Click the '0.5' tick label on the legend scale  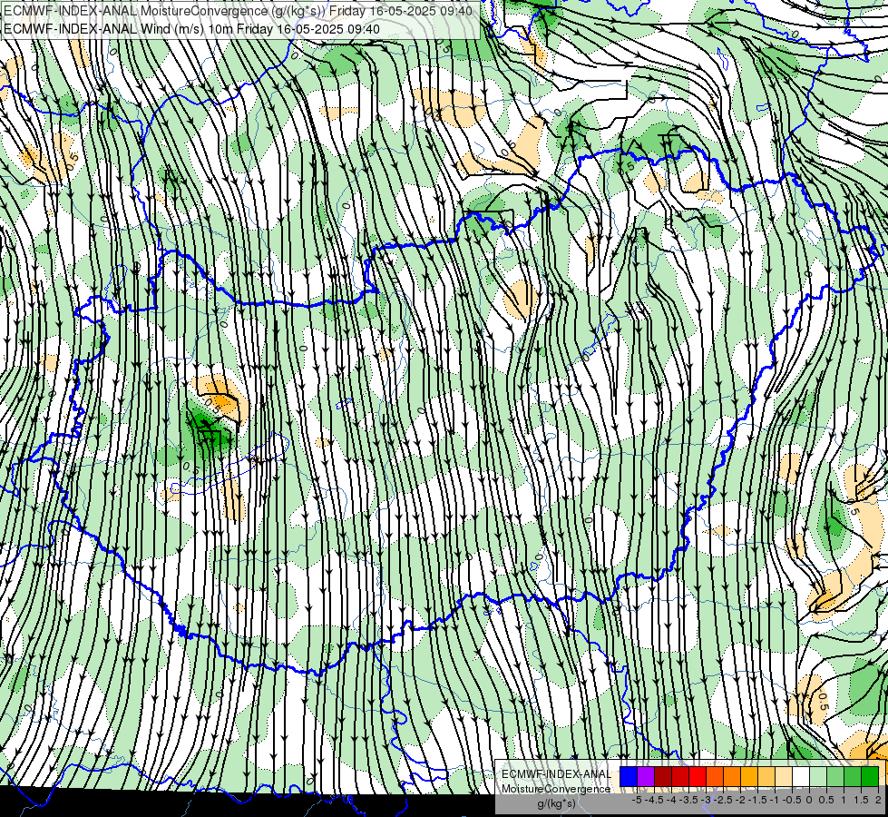[826, 800]
